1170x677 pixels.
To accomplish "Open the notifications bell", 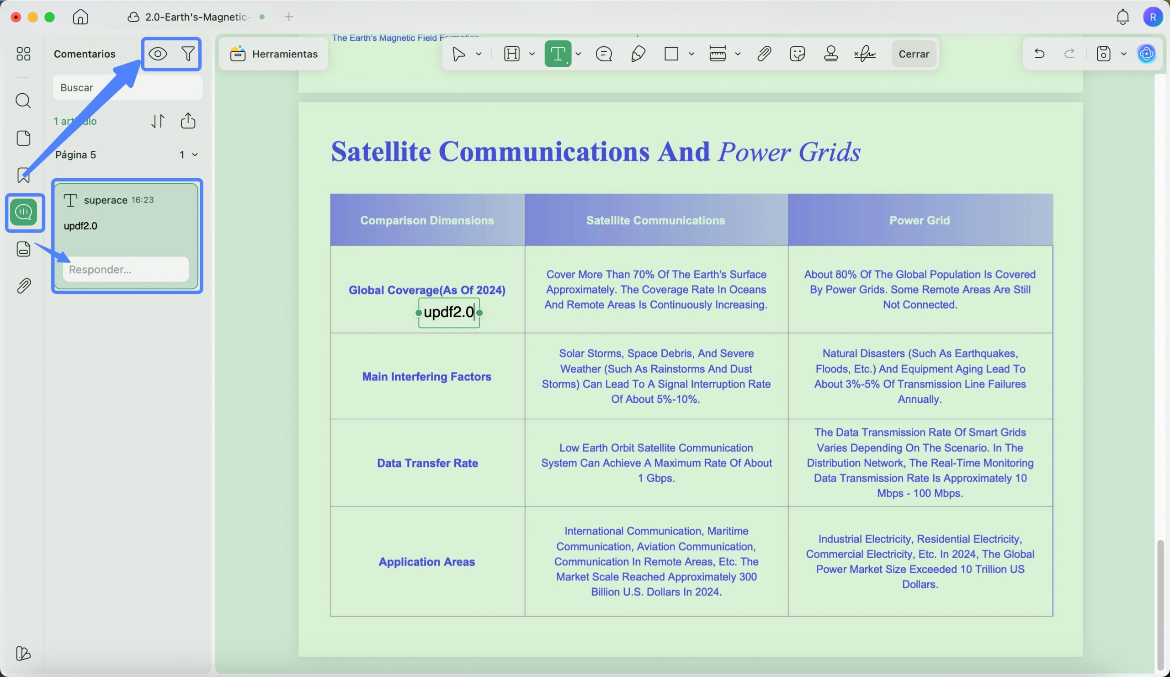I will [x=1122, y=17].
